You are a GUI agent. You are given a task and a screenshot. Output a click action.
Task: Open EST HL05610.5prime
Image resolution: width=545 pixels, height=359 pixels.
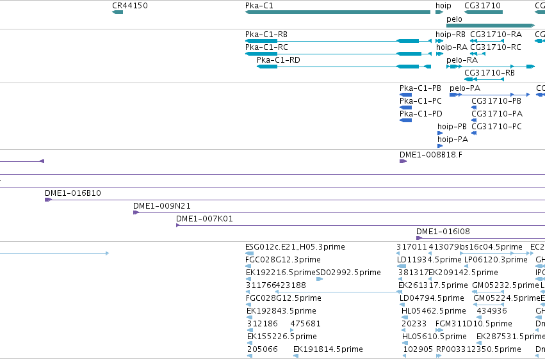(404, 344)
